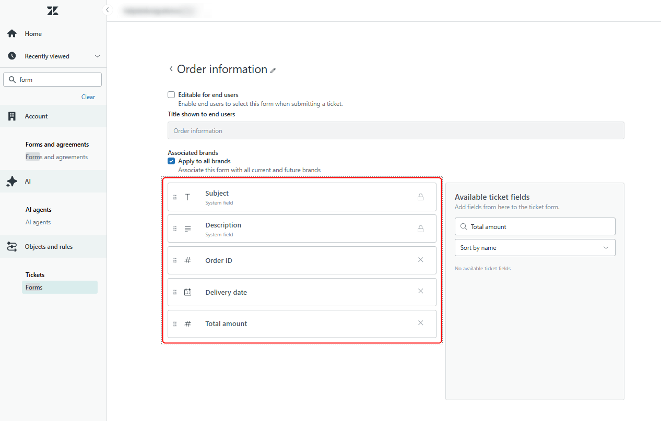Click the calendar icon on Delivery date field
The height and width of the screenshot is (421, 661).
[187, 292]
